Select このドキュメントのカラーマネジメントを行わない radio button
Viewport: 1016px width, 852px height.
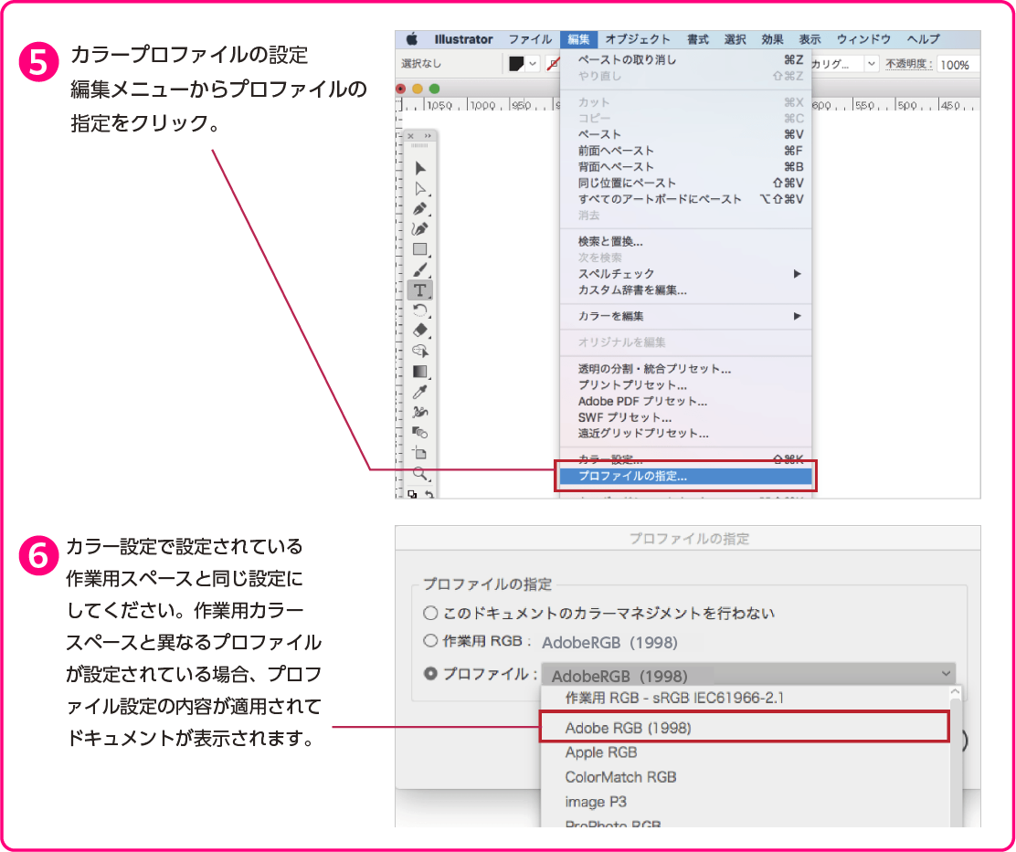point(430,613)
